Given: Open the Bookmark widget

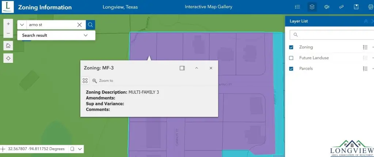Looking at the screenshot, I should pyautogui.click(x=356, y=7).
